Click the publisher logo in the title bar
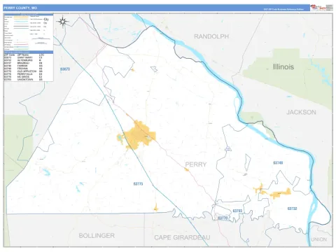 [318, 8]
